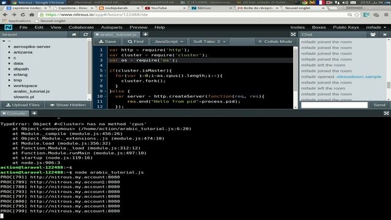Fold code at line 5
Viewport: 391px width, 220px height.
pos(106,71)
